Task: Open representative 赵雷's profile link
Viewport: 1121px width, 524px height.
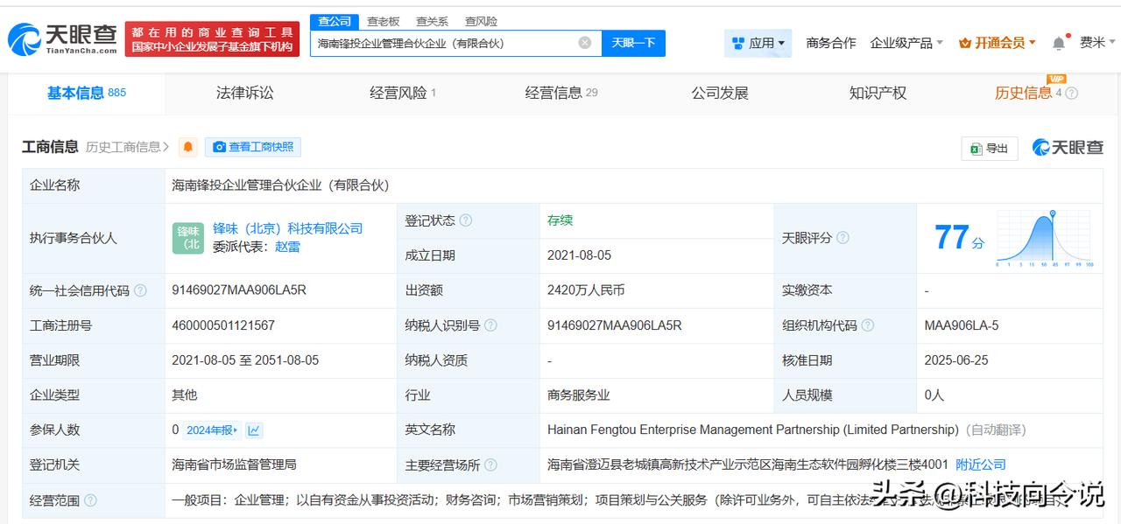Action: point(287,247)
